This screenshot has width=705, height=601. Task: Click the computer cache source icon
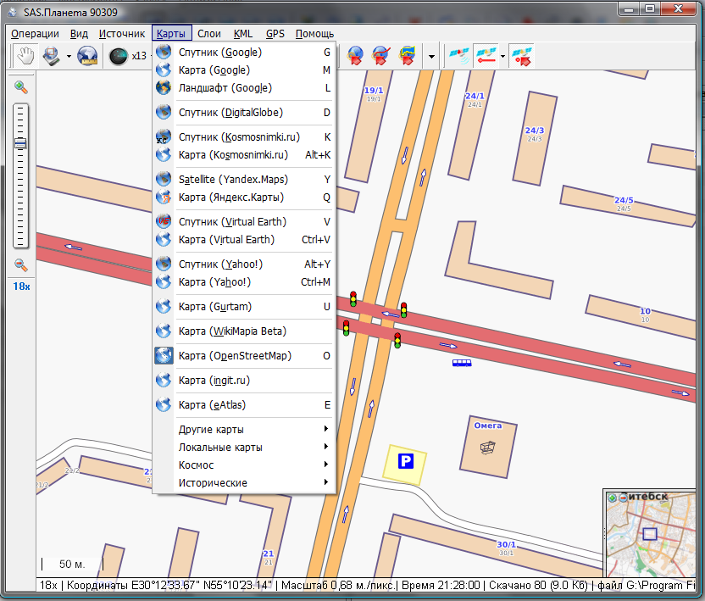51,56
